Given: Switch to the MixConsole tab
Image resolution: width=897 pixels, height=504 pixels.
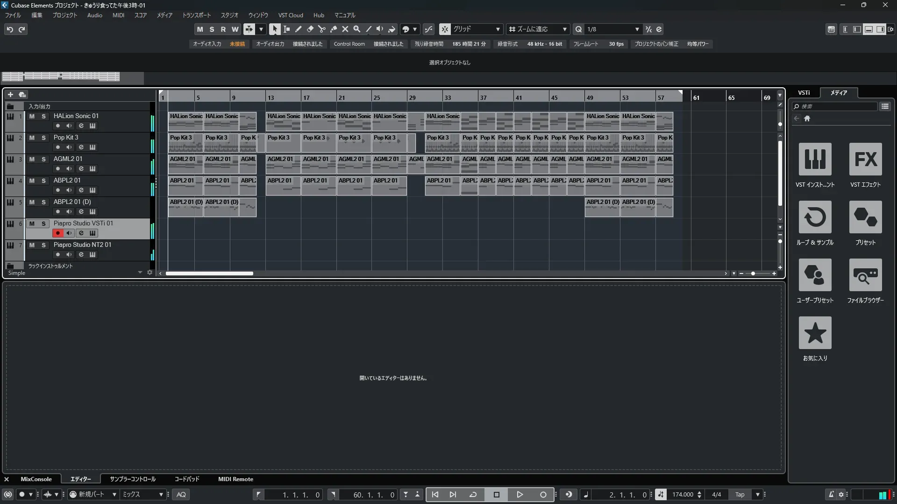Looking at the screenshot, I should (x=36, y=479).
